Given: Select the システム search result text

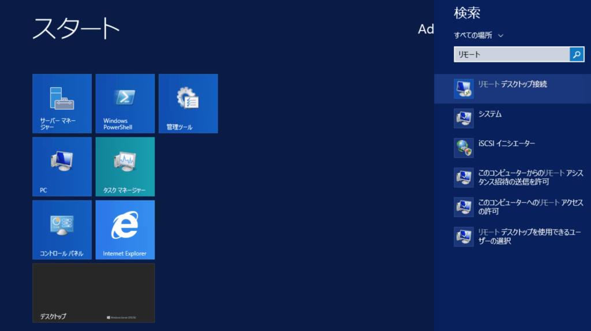Looking at the screenshot, I should [x=489, y=114].
